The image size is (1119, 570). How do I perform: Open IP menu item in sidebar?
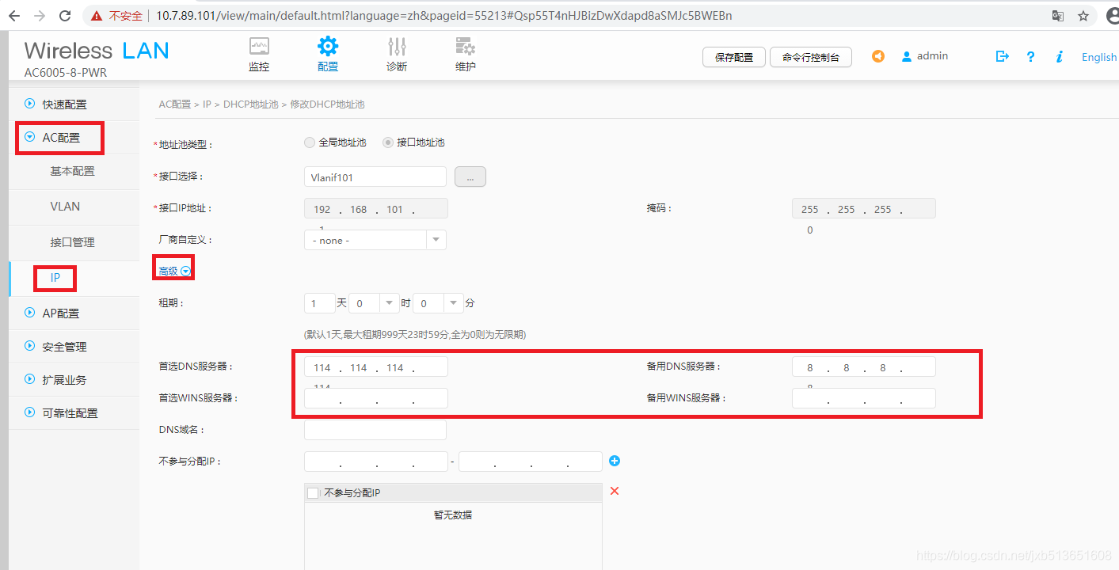pyautogui.click(x=55, y=278)
